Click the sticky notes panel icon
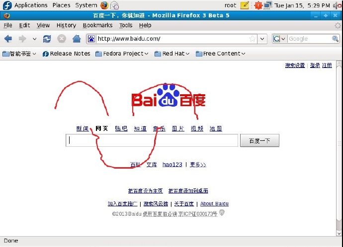This screenshot has height=247, width=343. coord(245,5)
